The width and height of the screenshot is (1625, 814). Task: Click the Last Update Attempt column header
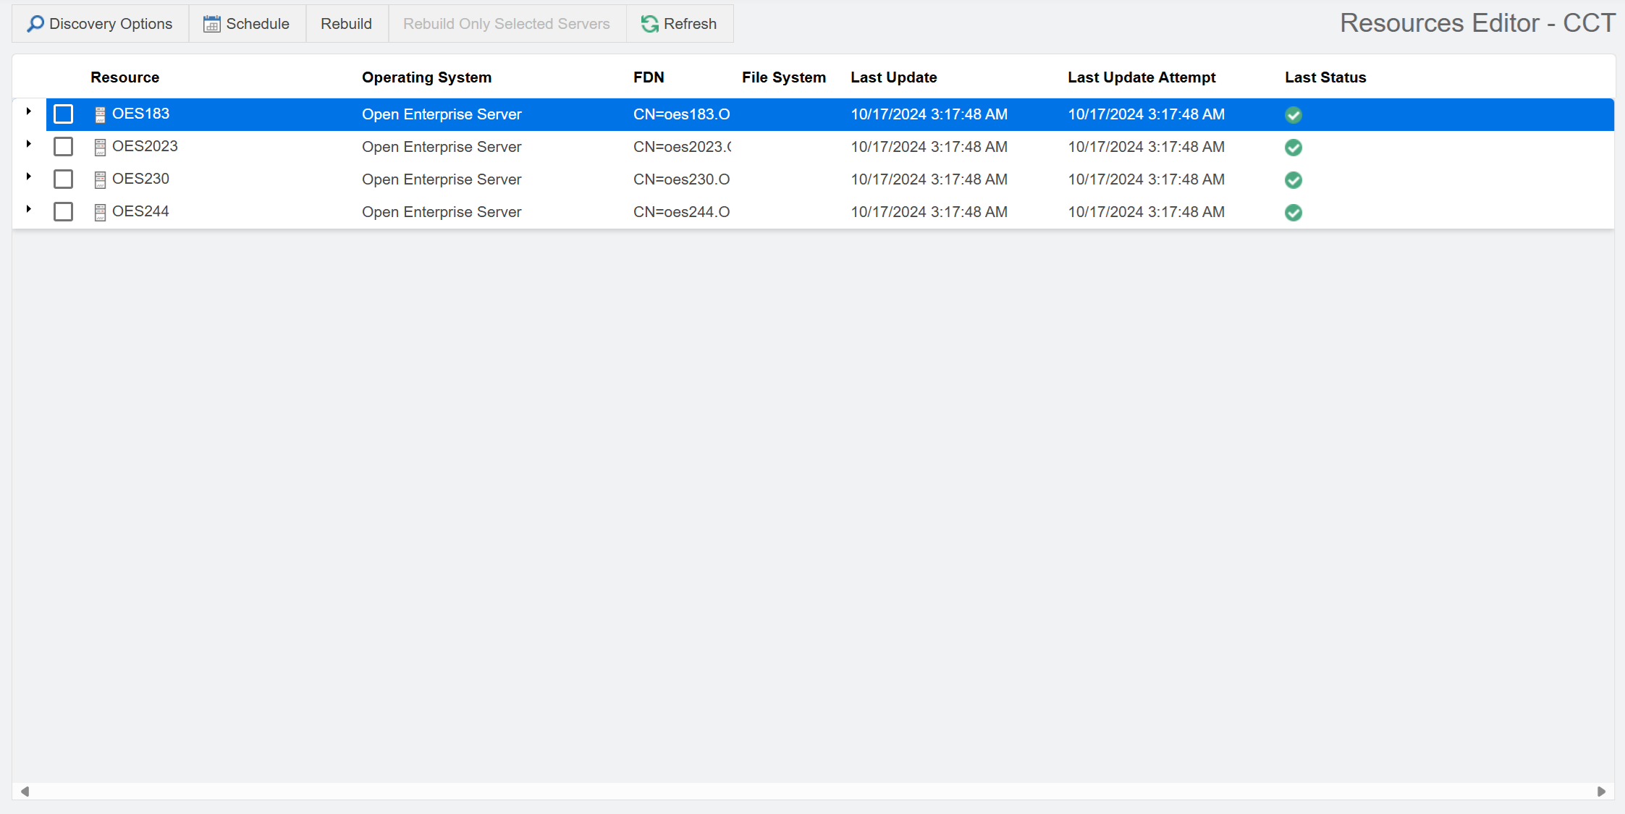pyautogui.click(x=1141, y=77)
